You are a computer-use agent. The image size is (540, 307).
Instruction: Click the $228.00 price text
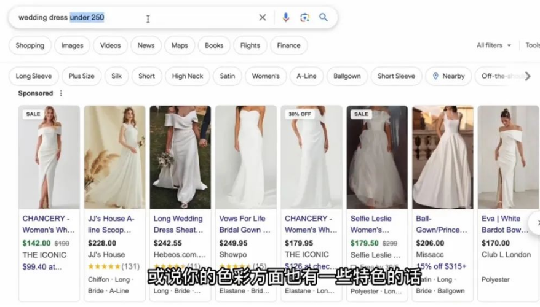point(102,243)
